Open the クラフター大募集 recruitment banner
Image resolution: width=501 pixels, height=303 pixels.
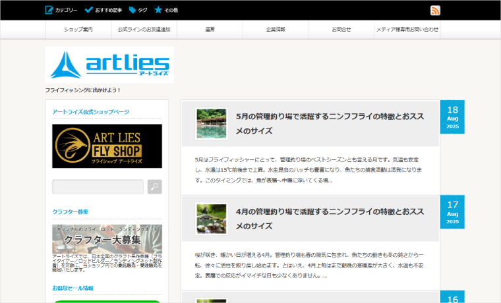(107, 239)
